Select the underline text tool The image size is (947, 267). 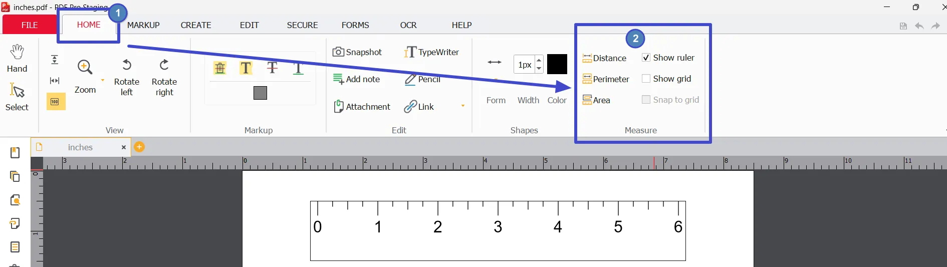[298, 68]
